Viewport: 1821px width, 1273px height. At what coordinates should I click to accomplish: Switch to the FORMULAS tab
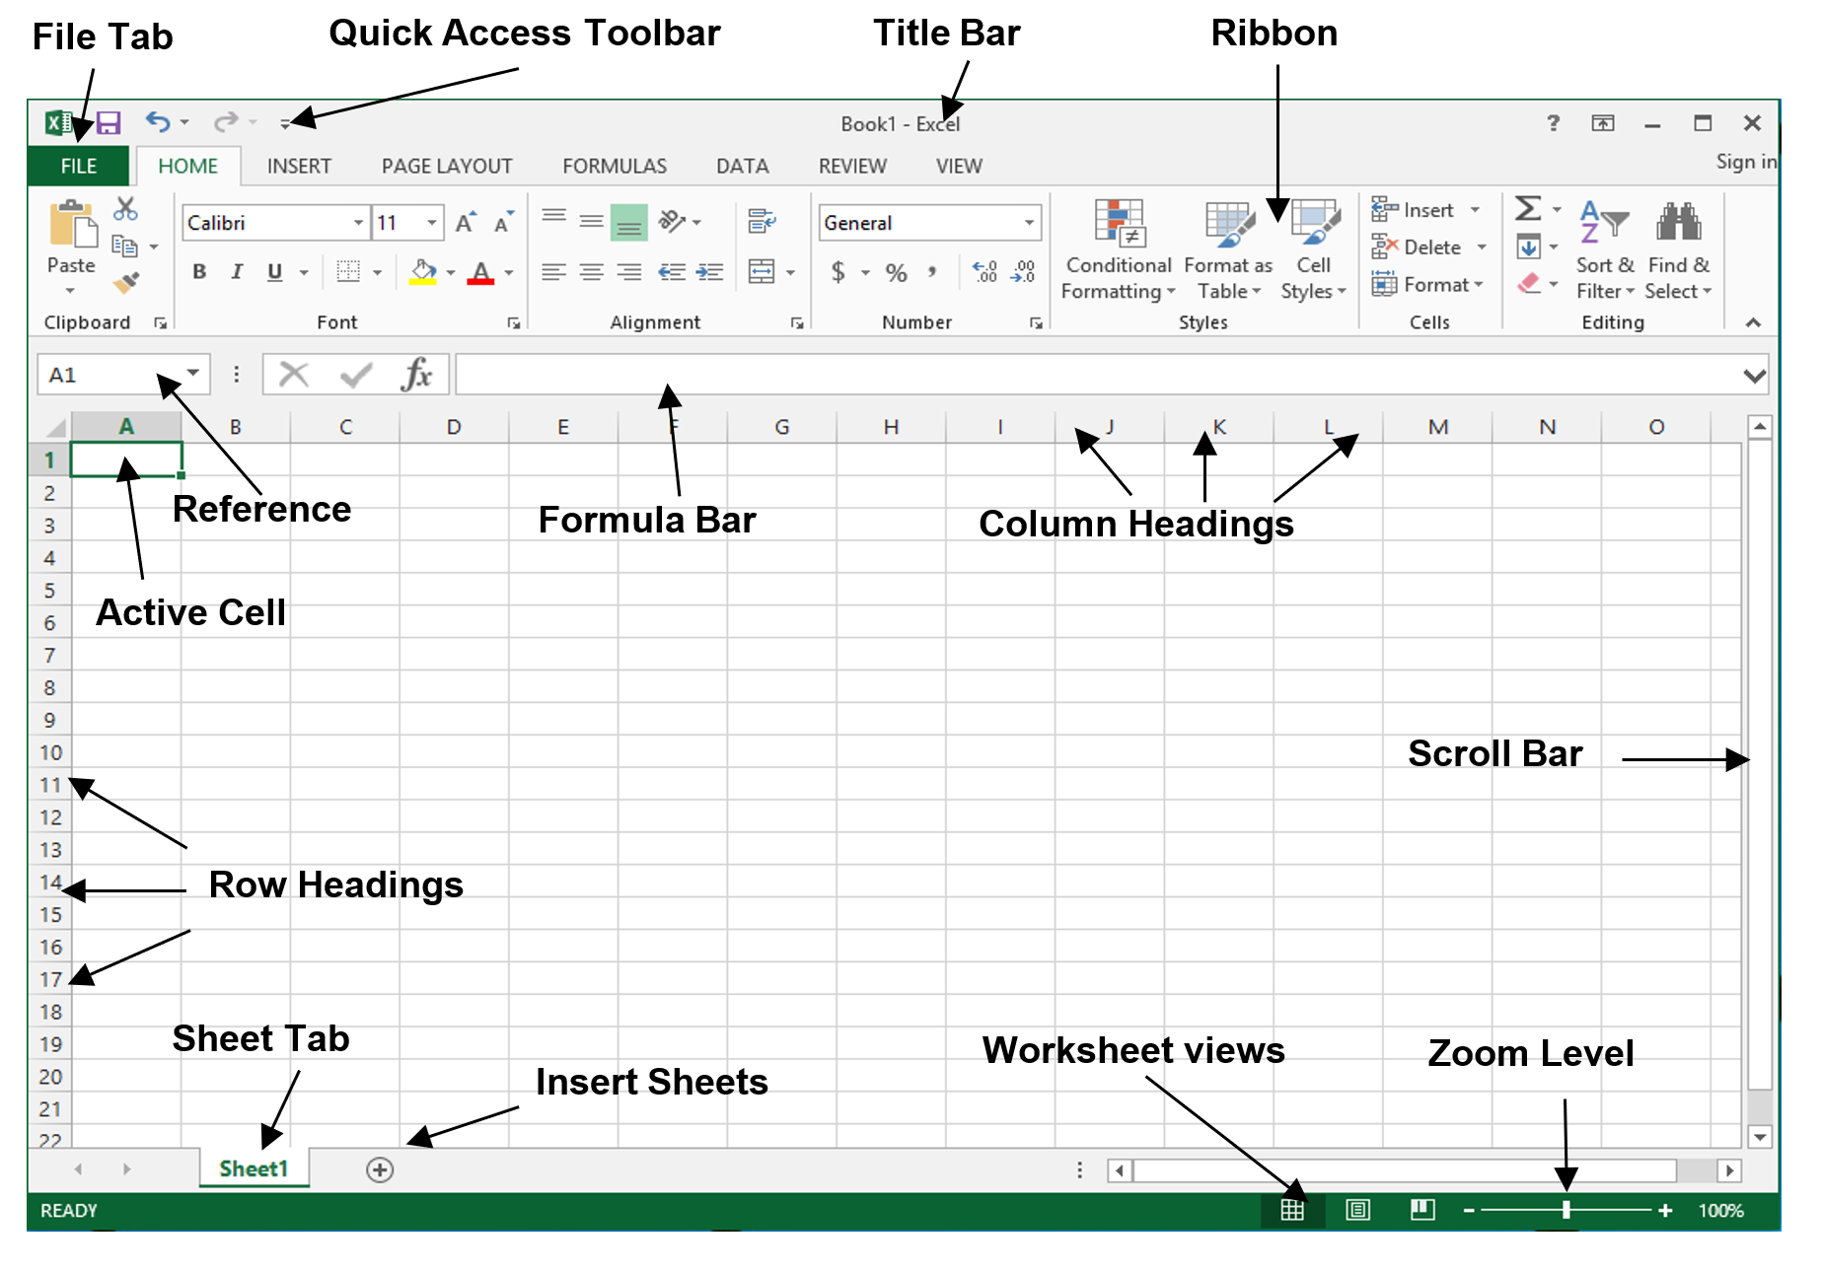click(615, 166)
